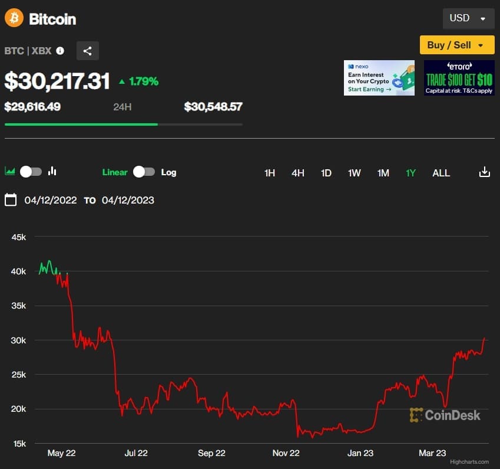The width and height of the screenshot is (500, 469).
Task: Select the ALL timeframe tab
Action: click(441, 173)
